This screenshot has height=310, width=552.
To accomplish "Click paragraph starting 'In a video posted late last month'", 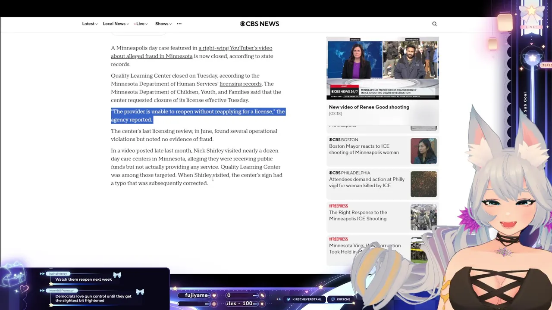I will 197,167.
